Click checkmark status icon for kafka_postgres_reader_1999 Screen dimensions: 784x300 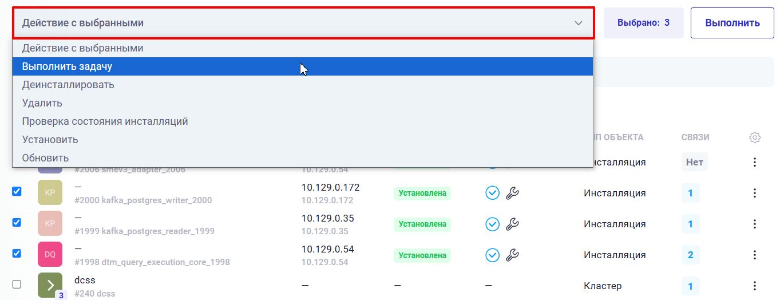pyautogui.click(x=492, y=224)
